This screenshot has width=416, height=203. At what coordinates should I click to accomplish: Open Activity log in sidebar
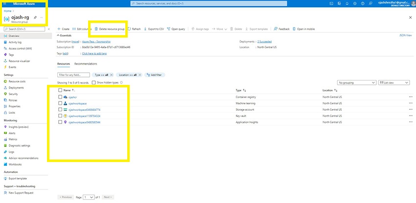pos(15,42)
